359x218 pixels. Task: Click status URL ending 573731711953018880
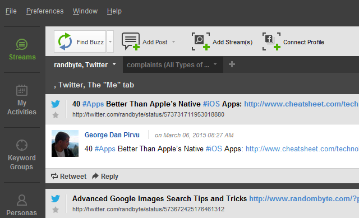[148, 115]
